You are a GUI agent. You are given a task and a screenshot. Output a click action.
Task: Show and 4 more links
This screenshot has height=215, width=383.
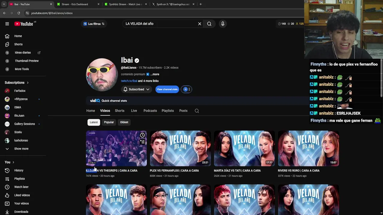coord(148,81)
